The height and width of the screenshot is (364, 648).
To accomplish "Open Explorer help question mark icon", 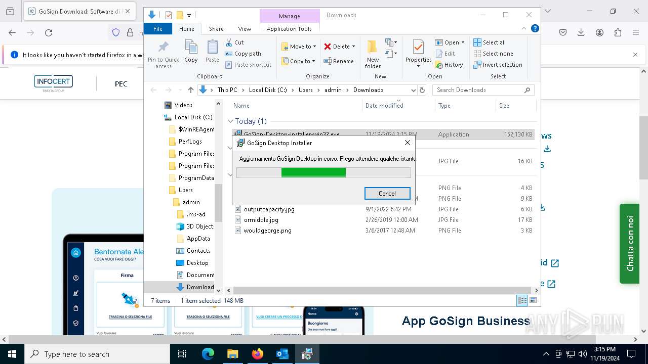I will click(535, 29).
